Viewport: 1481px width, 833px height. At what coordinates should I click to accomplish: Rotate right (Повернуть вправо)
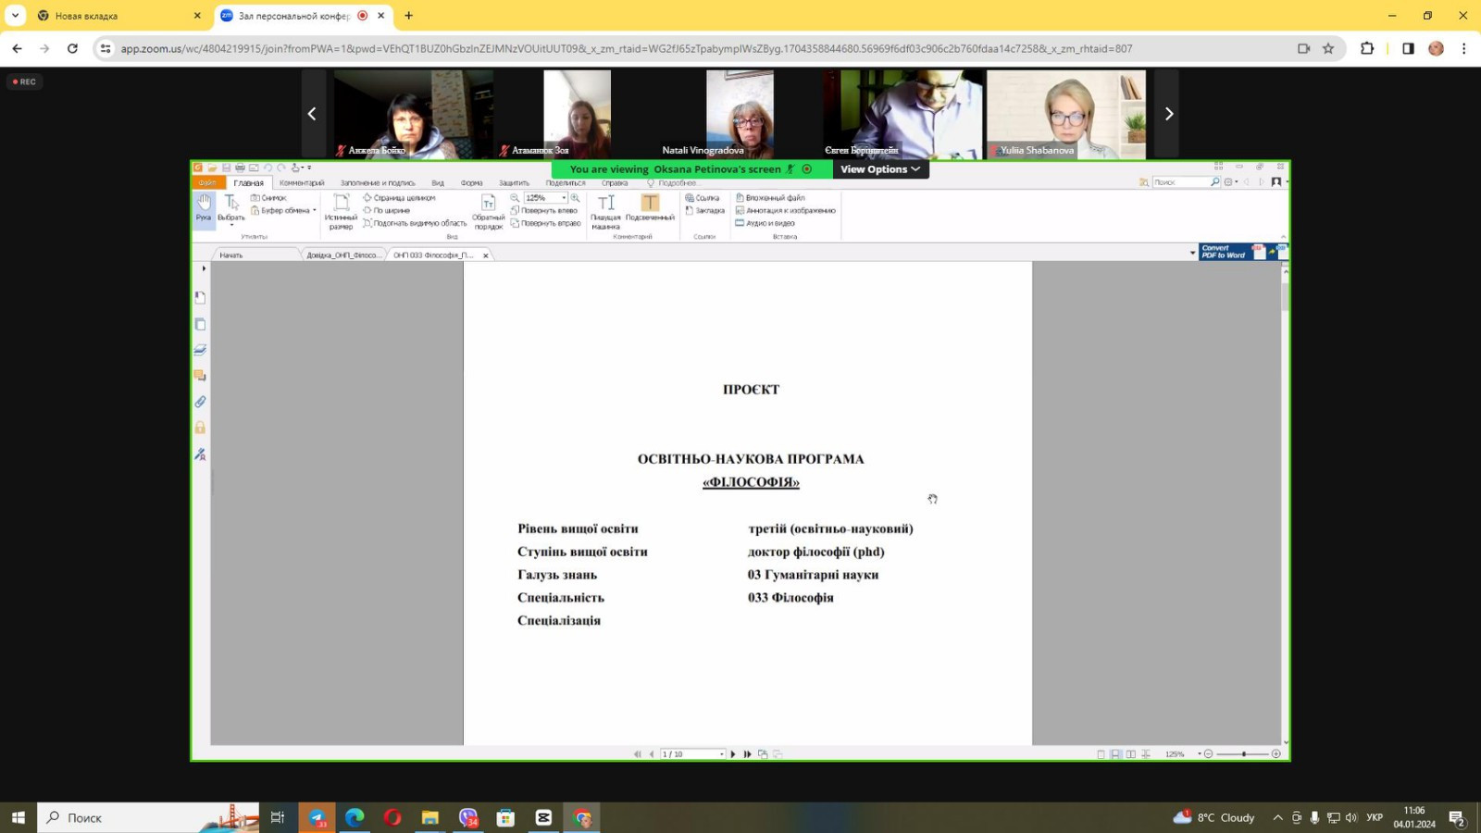(546, 223)
